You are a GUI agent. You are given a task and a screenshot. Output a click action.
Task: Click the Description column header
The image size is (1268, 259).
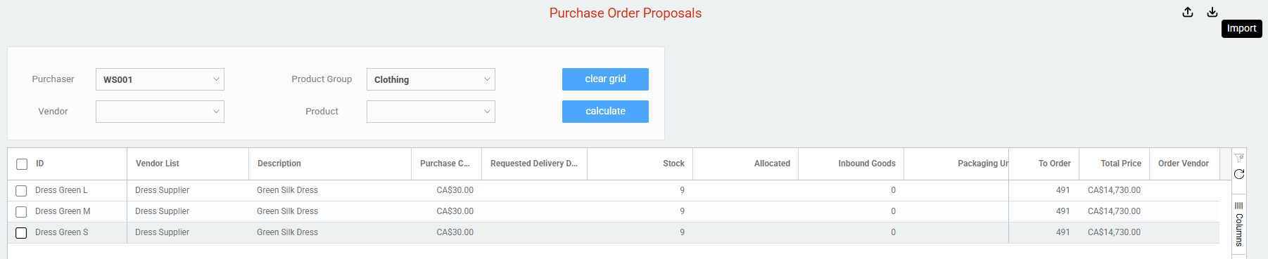click(279, 164)
